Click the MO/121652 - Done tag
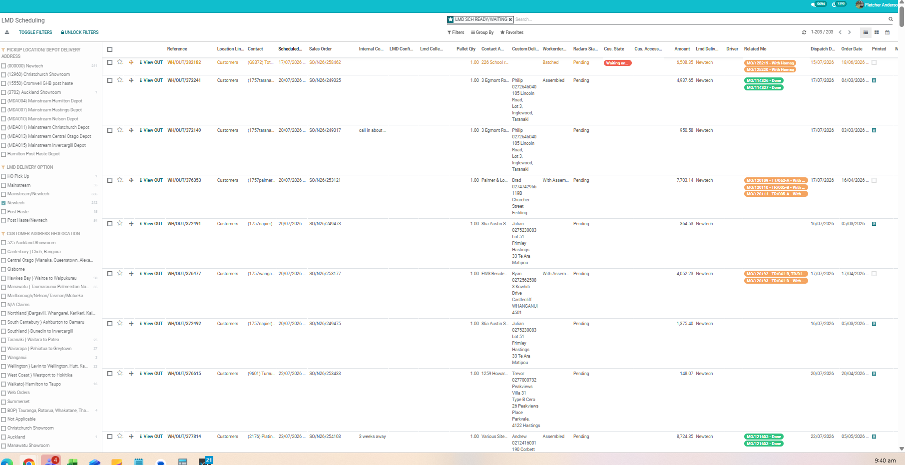 coord(764,437)
